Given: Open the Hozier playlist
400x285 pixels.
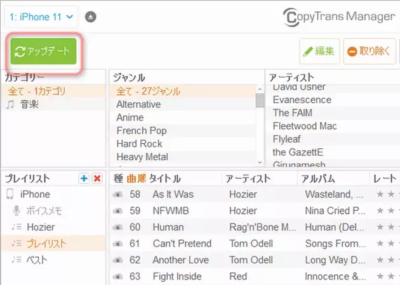Looking at the screenshot, I should coord(53,227).
